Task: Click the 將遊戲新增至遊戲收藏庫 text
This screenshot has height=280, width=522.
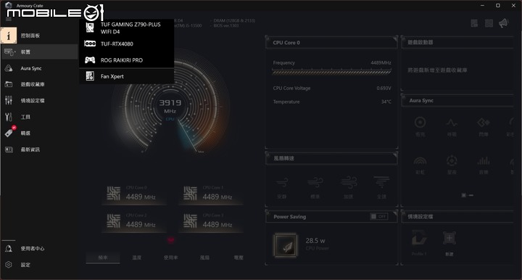Action: [437, 70]
